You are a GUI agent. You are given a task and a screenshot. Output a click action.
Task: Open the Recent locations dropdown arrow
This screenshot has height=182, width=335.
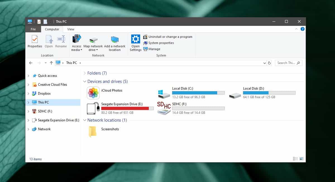(45, 63)
